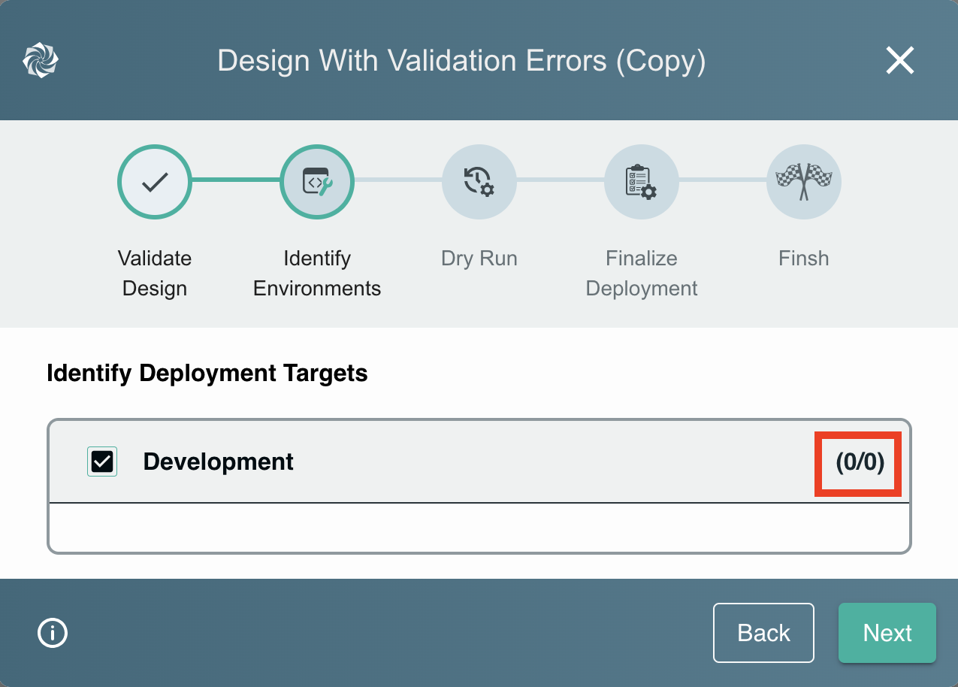The width and height of the screenshot is (958, 687).
Task: Click the Meshery logo in the header
Action: tap(41, 60)
